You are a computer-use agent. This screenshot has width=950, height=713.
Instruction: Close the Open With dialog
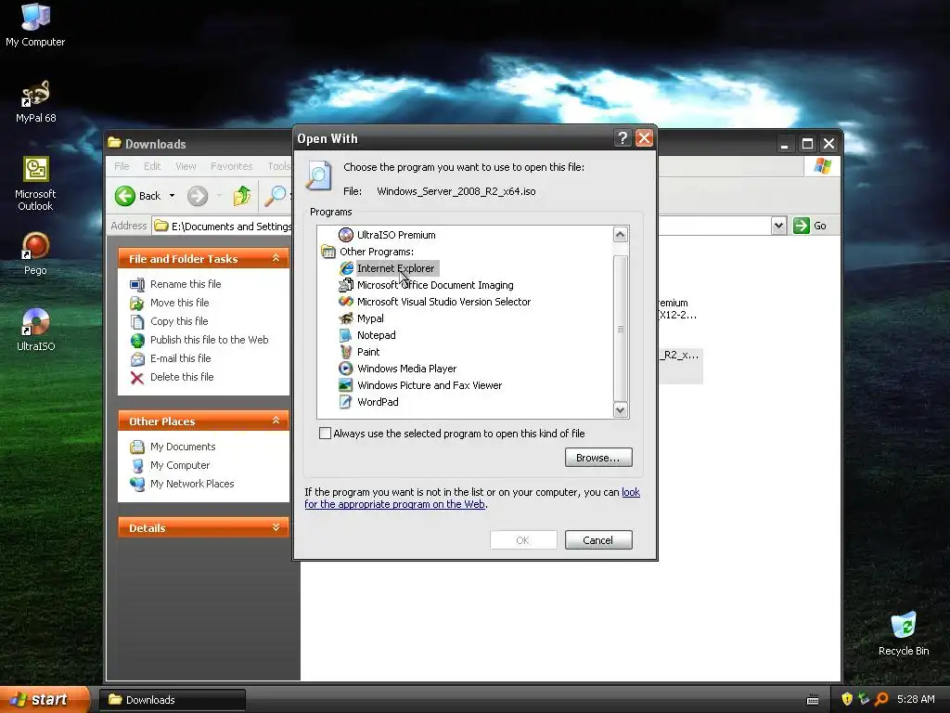point(644,138)
